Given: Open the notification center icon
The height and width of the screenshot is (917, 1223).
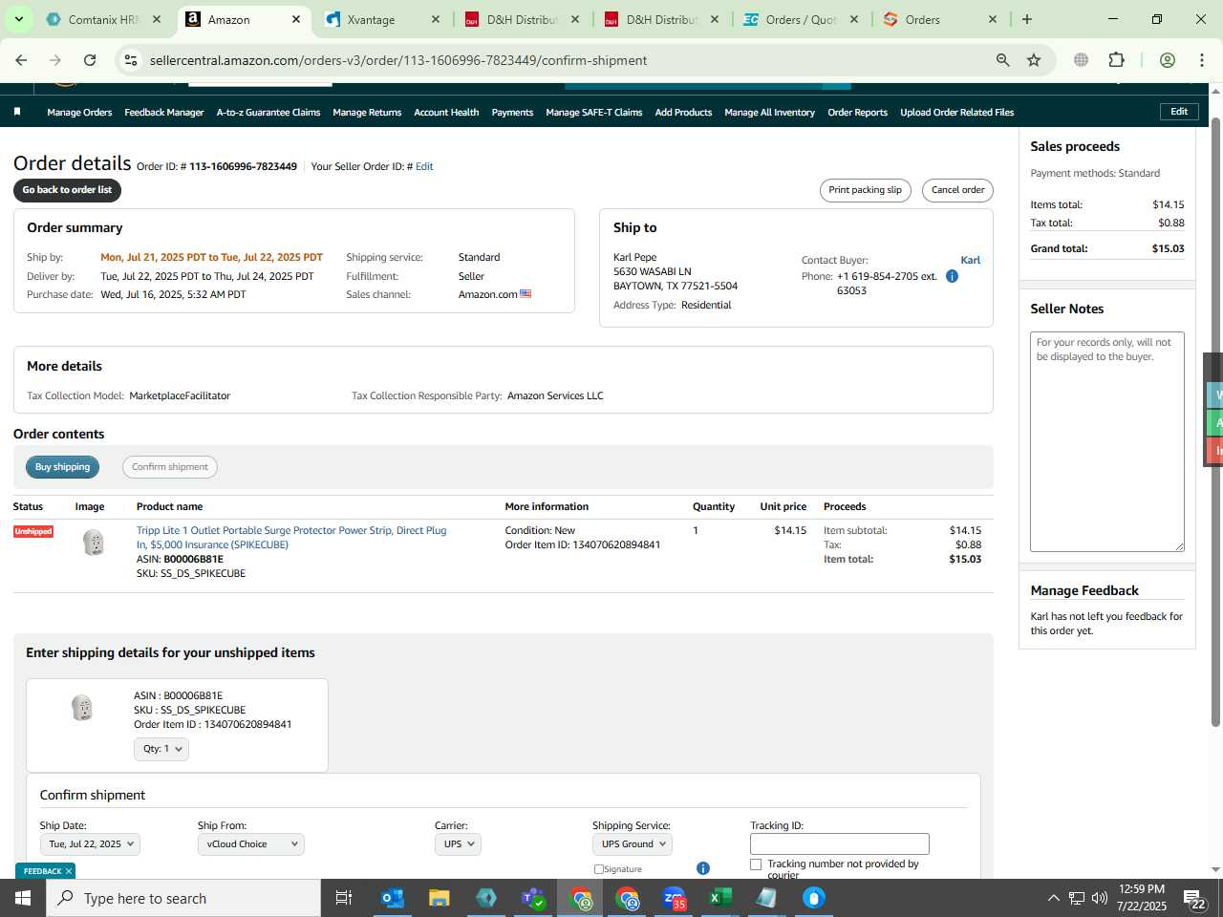Looking at the screenshot, I should (1195, 898).
